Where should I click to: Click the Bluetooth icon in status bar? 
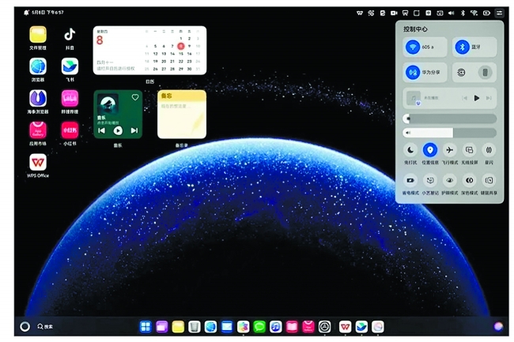463,13
